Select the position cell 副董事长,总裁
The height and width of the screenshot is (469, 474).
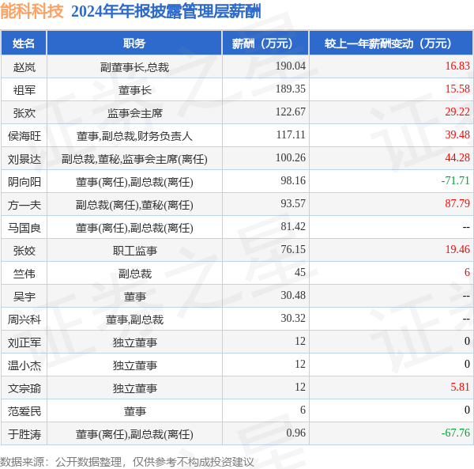tap(134, 67)
